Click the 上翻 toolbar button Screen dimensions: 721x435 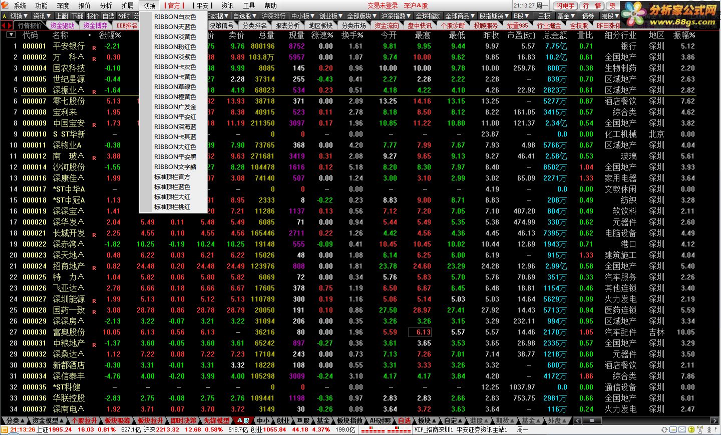tap(62, 16)
